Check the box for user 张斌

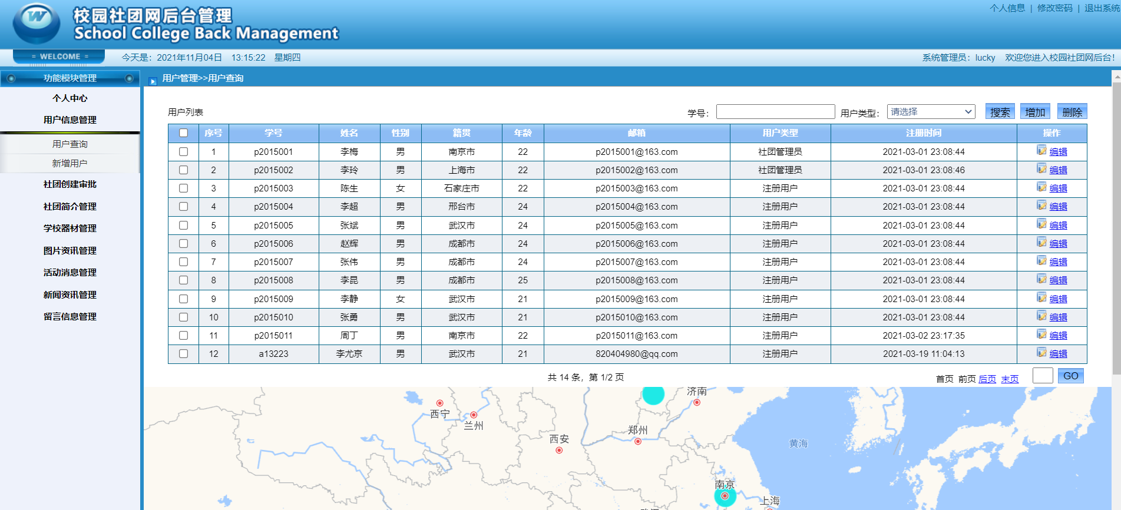tap(184, 226)
